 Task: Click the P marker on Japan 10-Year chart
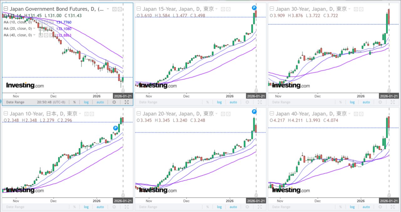pos(116,128)
